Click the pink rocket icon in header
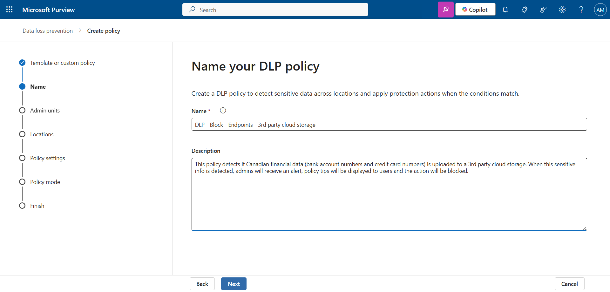This screenshot has width=610, height=292. click(x=445, y=10)
